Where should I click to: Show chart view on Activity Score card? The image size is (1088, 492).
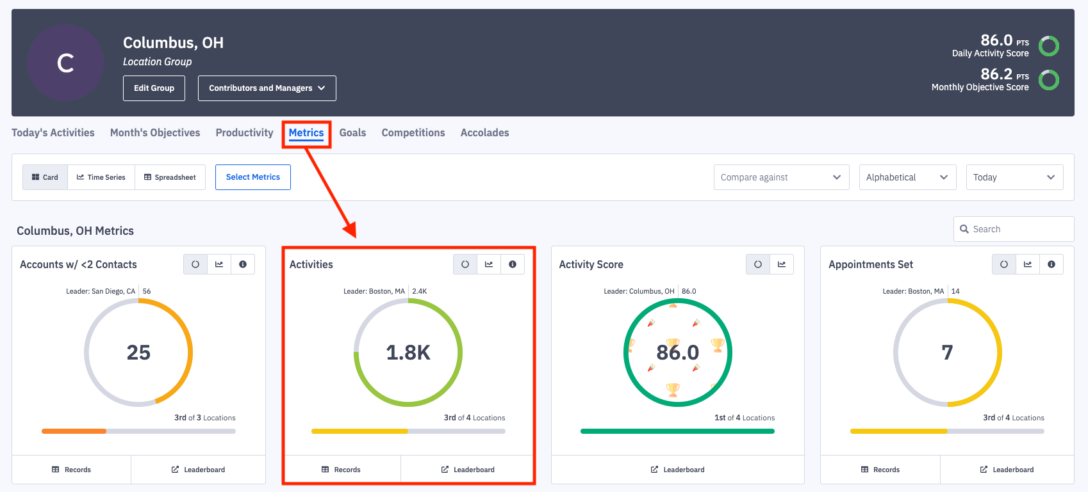coord(782,264)
